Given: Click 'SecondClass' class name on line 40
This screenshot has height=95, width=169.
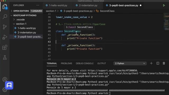Looking at the screenshot, I should pyautogui.click(x=72, y=31).
